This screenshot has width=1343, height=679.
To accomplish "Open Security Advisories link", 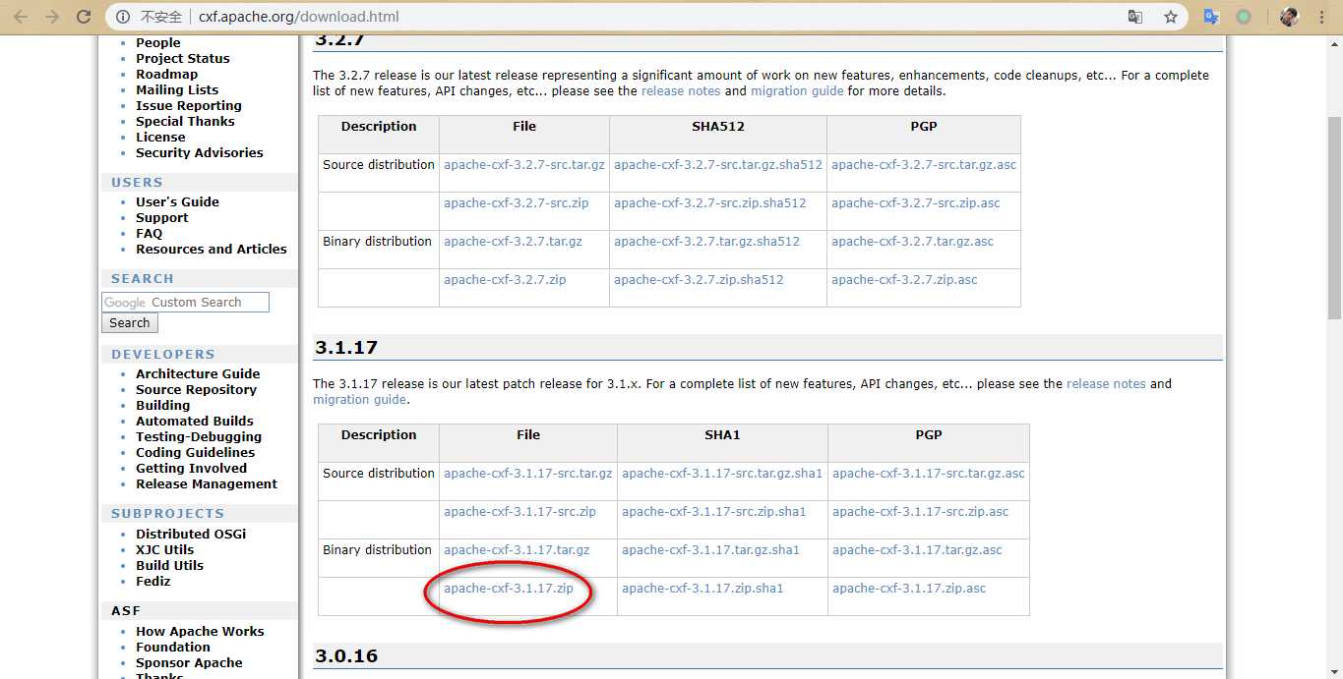I will tap(200, 152).
